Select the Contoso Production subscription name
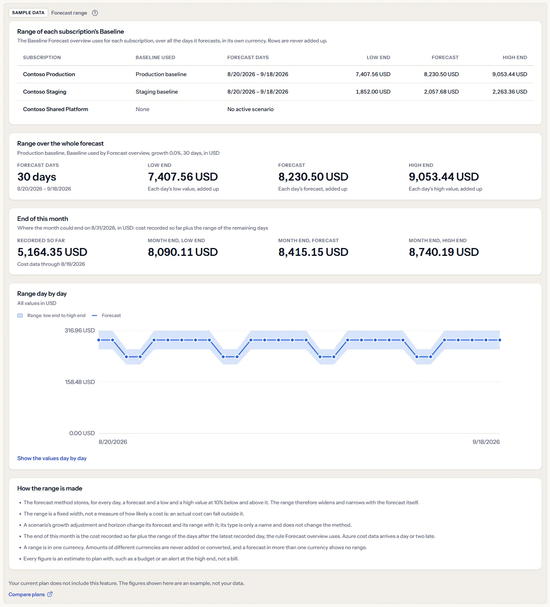The width and height of the screenshot is (550, 607). (49, 74)
